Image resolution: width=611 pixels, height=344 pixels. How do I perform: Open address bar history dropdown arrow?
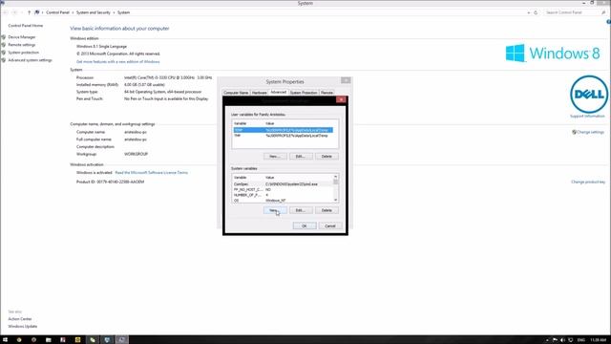(x=529, y=12)
